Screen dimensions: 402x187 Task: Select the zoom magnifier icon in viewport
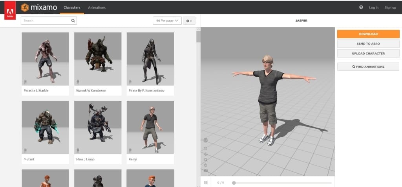206,160
